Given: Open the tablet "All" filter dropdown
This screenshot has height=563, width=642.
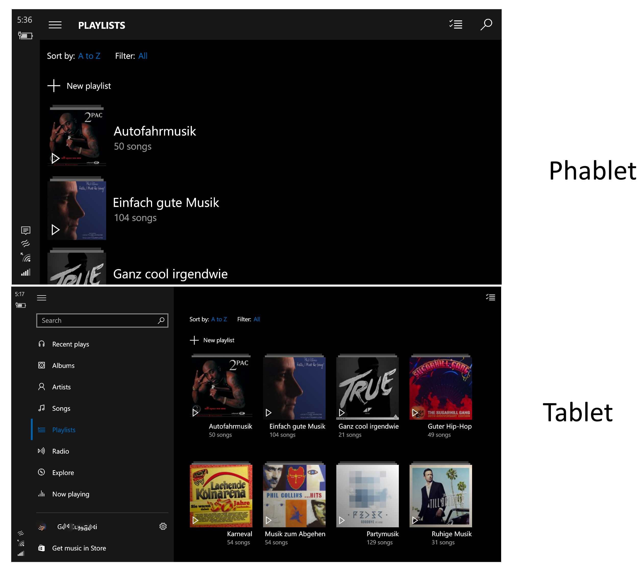Looking at the screenshot, I should [x=257, y=319].
